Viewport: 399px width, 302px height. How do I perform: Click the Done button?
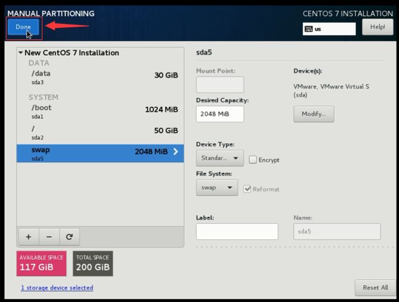[23, 27]
